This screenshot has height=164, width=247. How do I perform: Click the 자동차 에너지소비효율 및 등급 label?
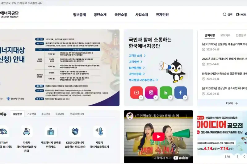[27, 146]
